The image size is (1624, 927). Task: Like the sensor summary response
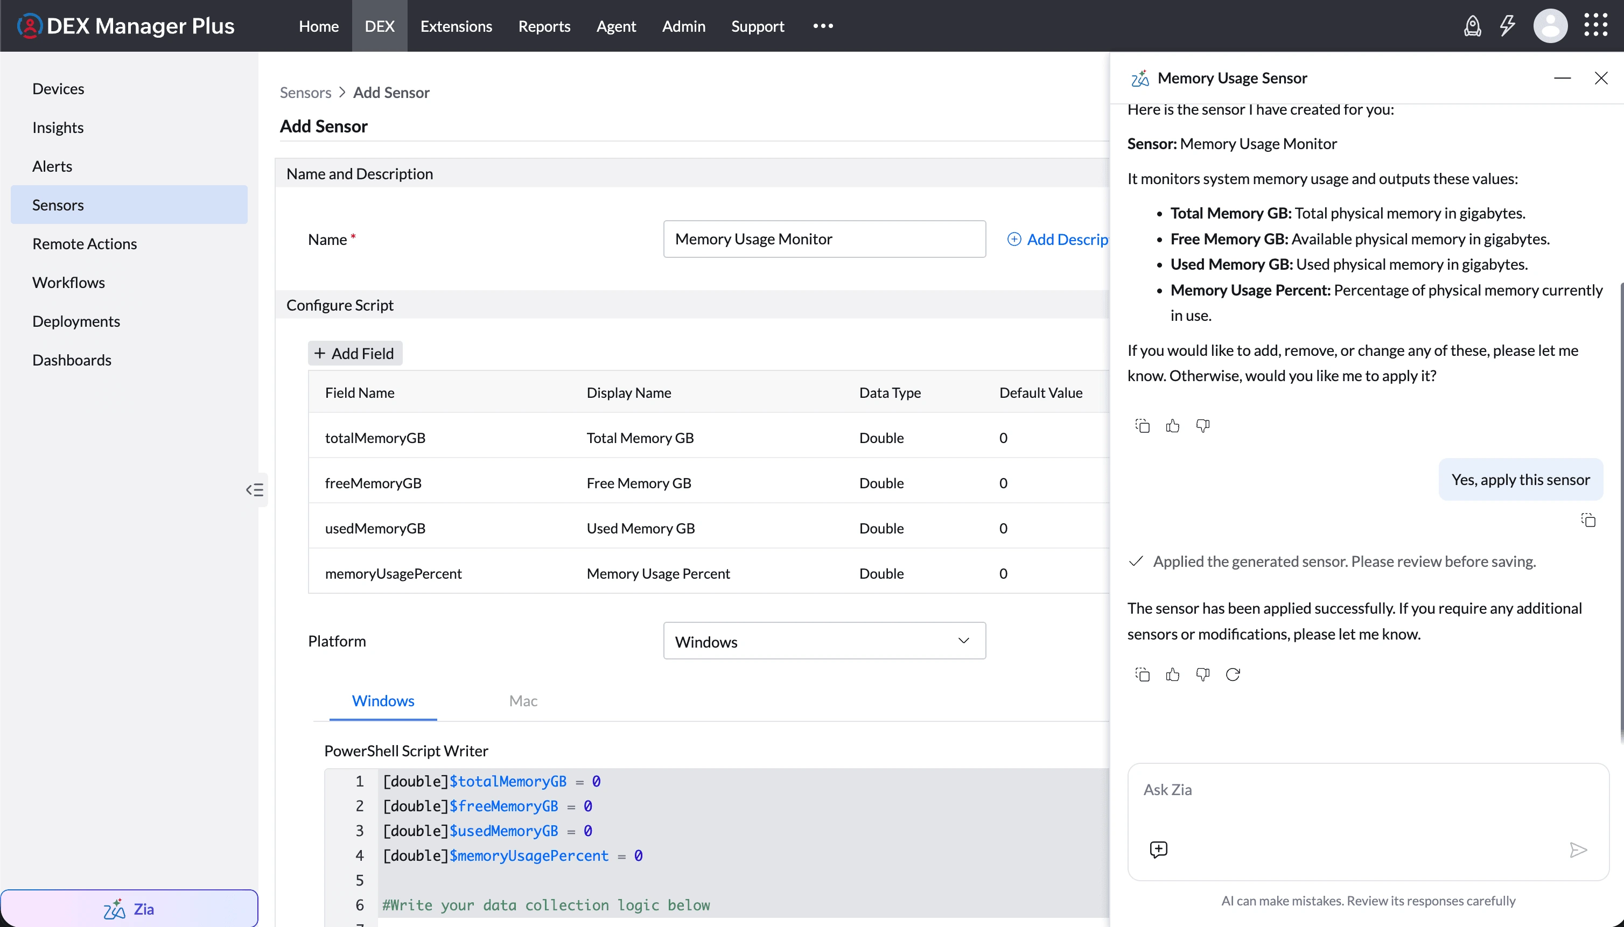point(1172,426)
